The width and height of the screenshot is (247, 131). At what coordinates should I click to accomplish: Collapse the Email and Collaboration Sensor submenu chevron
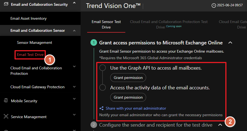click(x=74, y=31)
